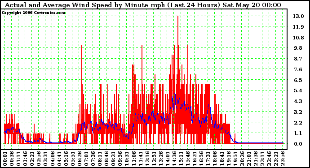Click the 02:56 time label
310x168 pixels.
click(x=39, y=159)
